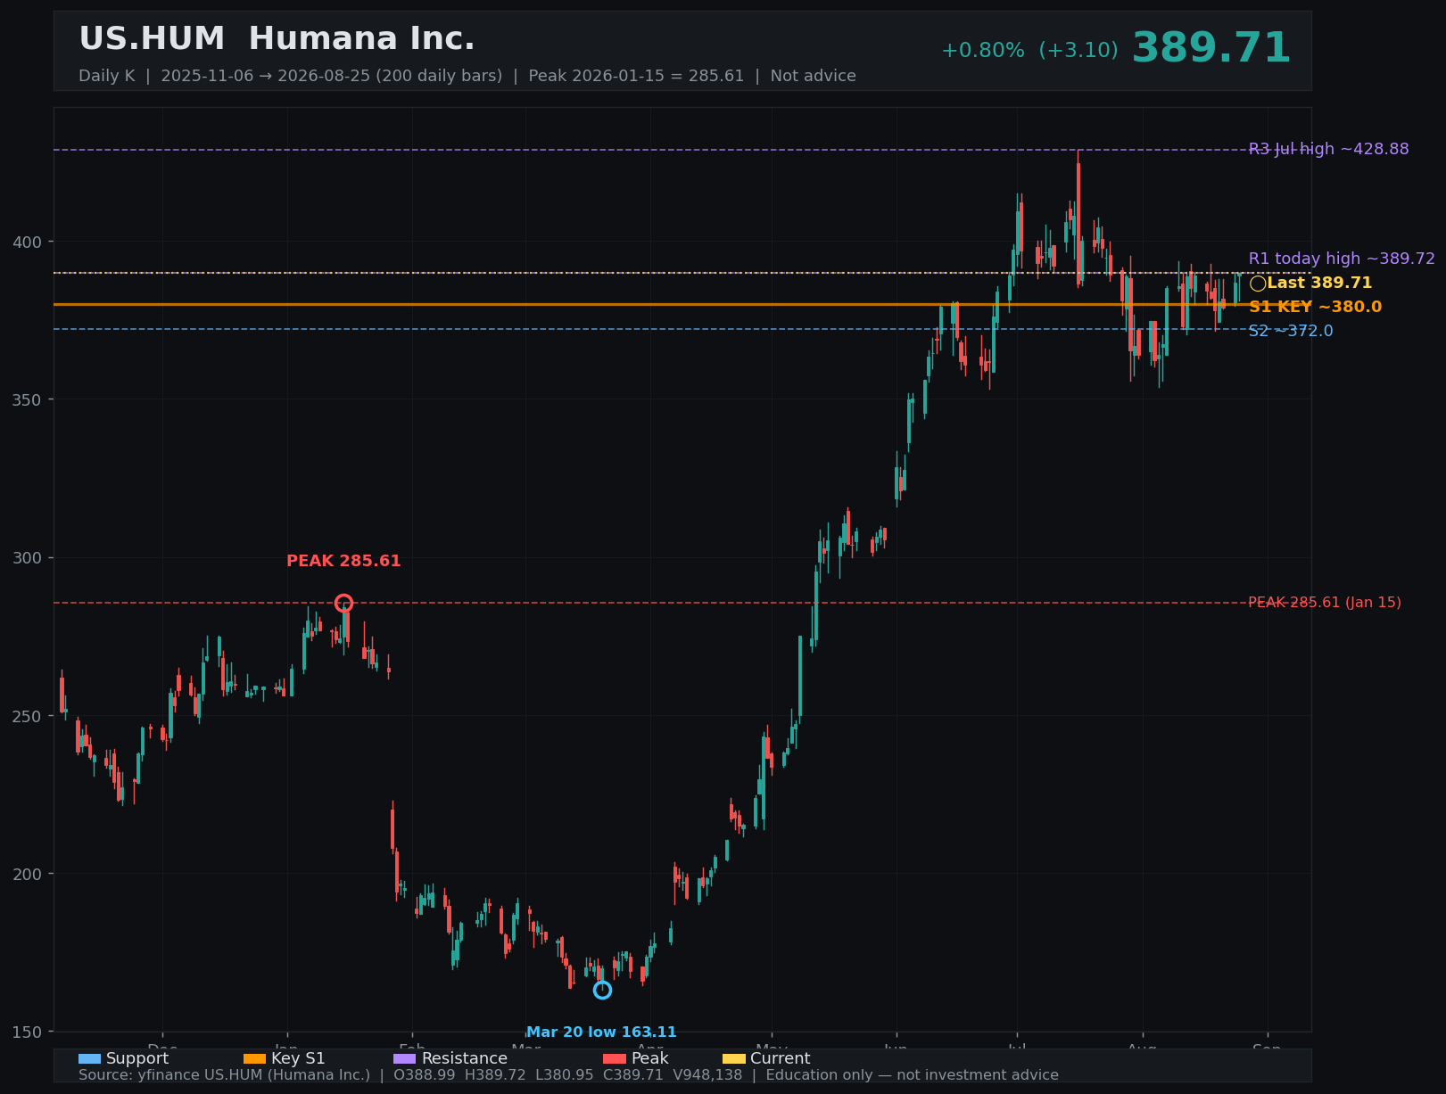This screenshot has width=1446, height=1094.
Task: Click the source footer line with OHLC values
Action: [568, 1075]
